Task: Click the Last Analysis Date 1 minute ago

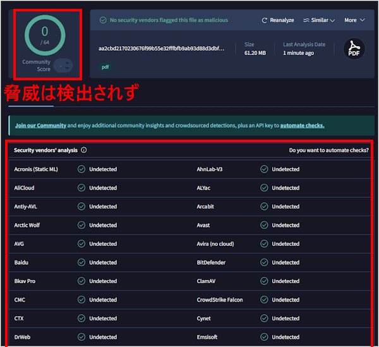Action: click(x=298, y=53)
